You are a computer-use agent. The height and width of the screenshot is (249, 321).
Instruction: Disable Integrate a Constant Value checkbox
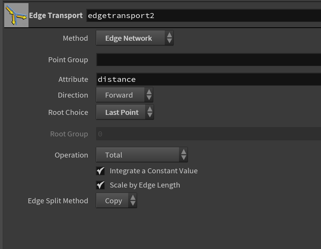(x=100, y=171)
